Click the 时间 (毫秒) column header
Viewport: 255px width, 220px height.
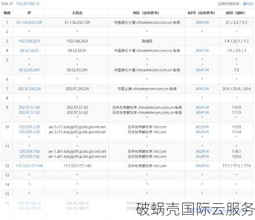[x=236, y=13]
